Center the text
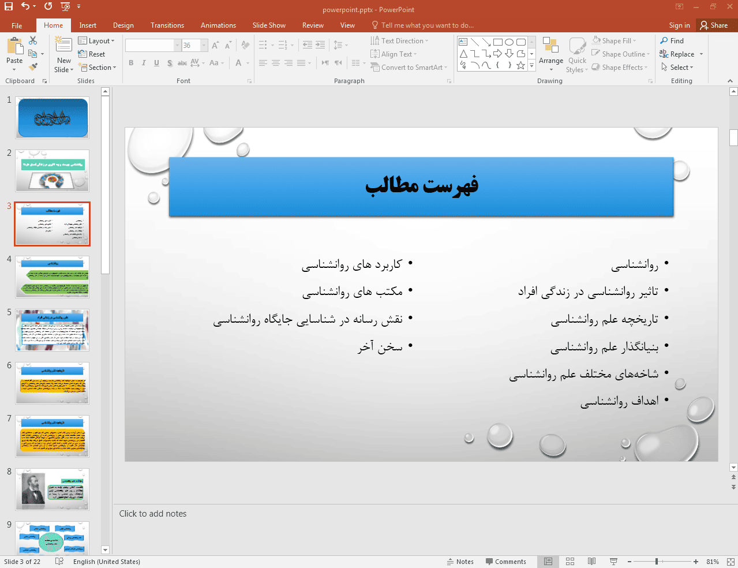 (x=276, y=63)
